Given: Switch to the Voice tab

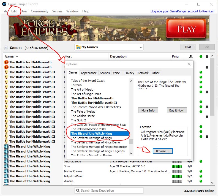Looking at the screenshot, I should [116, 73].
